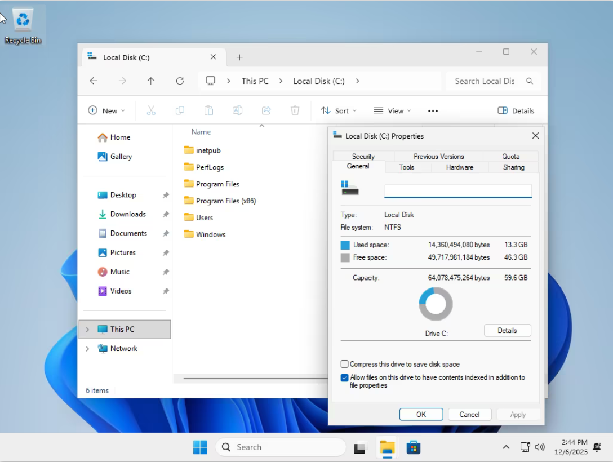Click the Windows Start button
613x462 pixels.
click(200, 447)
